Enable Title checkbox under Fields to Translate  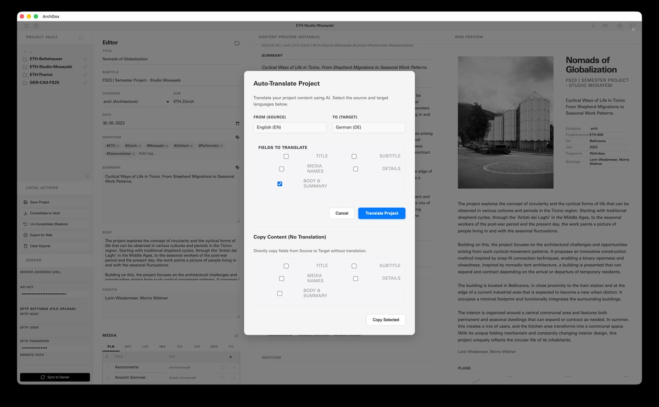[x=286, y=157]
